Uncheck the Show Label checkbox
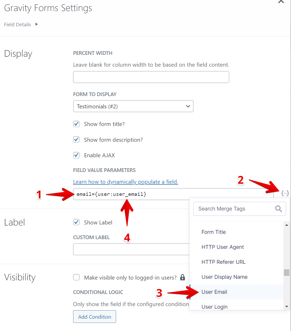This screenshot has width=291, height=331. tap(76, 222)
